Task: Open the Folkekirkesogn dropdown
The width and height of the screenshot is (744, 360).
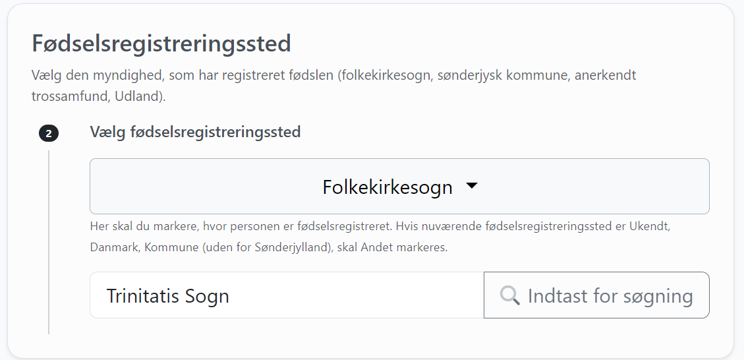Action: coord(399,186)
